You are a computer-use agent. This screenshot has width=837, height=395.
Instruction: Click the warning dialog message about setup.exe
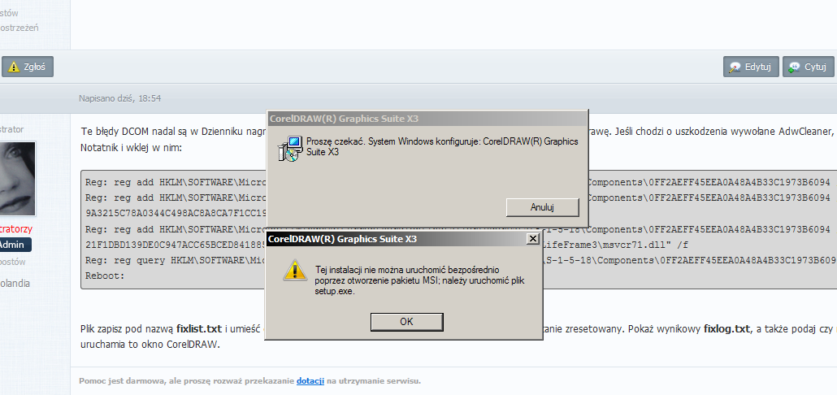(420, 280)
